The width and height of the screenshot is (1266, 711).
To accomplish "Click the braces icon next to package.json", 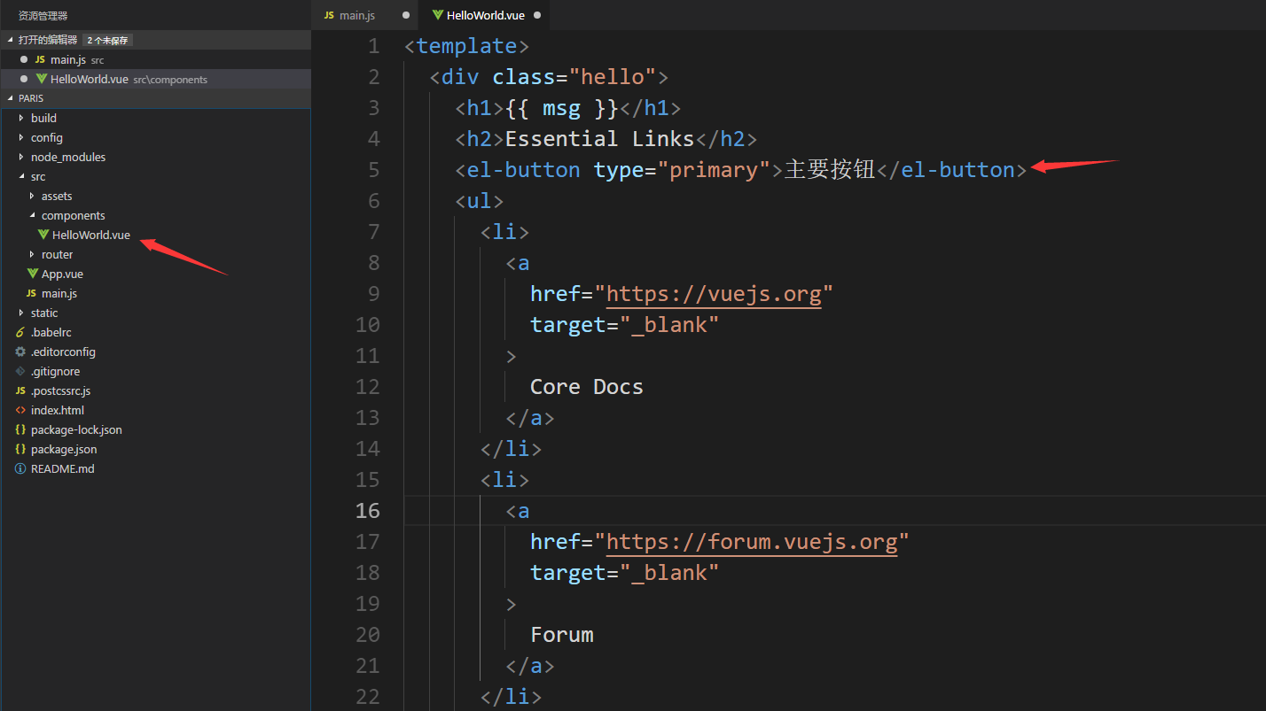I will (20, 449).
